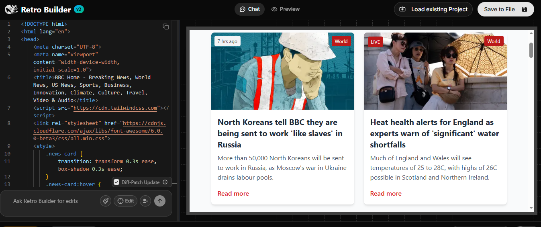Click the preview scroll down arrow
541x227 pixels.
point(531,208)
